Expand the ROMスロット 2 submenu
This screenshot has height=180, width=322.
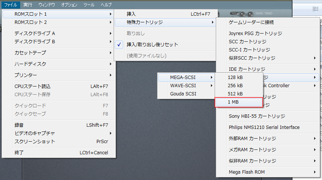click(x=58, y=22)
